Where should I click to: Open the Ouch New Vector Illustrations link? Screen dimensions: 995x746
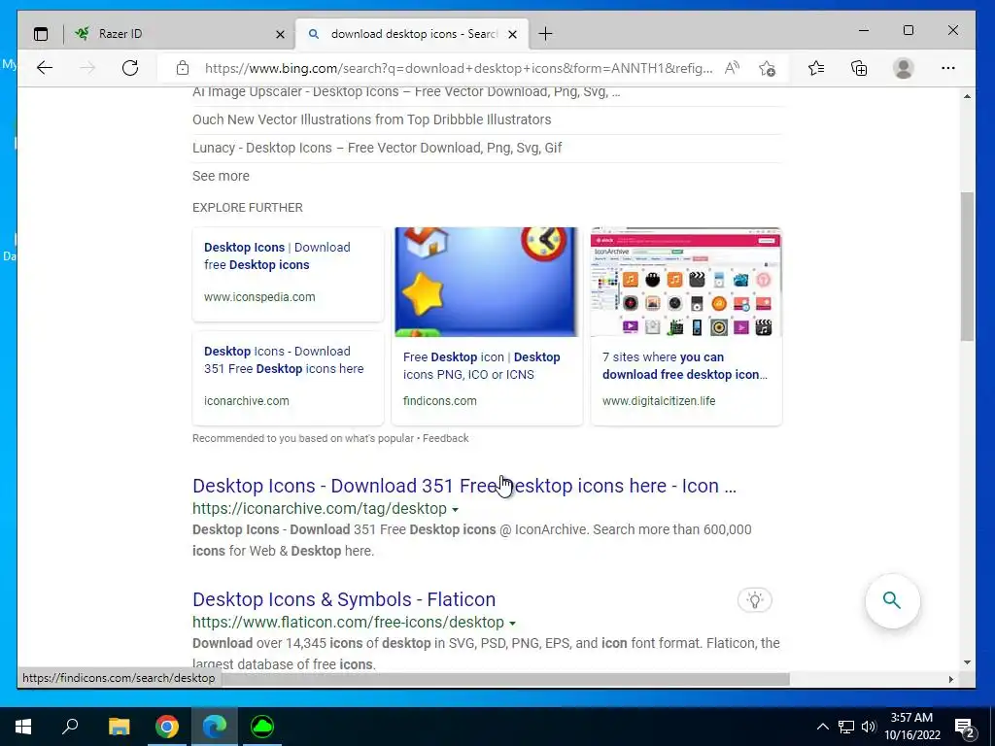point(372,119)
